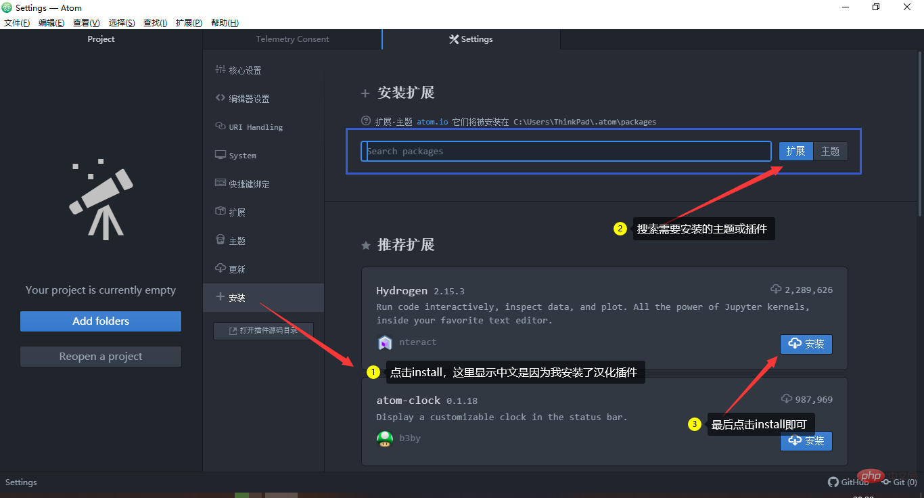
Task: Click Atom app icon in title bar
Action: (x=7, y=7)
